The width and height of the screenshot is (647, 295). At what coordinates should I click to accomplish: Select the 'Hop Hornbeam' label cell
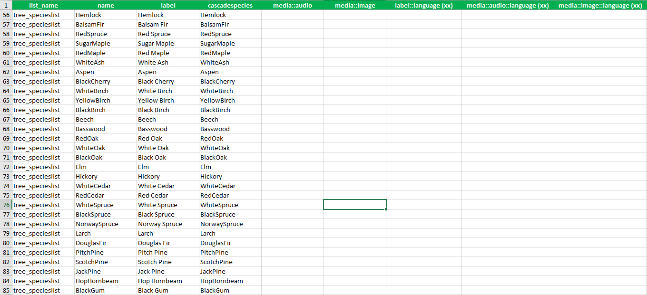pos(168,281)
